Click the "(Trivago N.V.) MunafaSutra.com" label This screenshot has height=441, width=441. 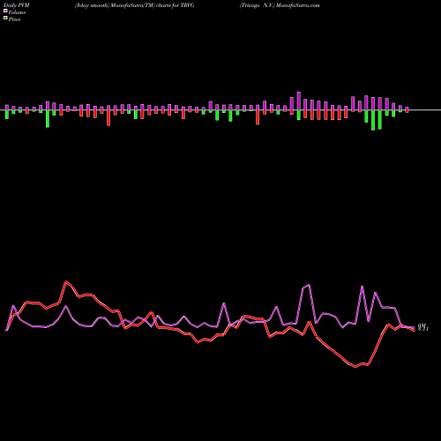coord(280,5)
